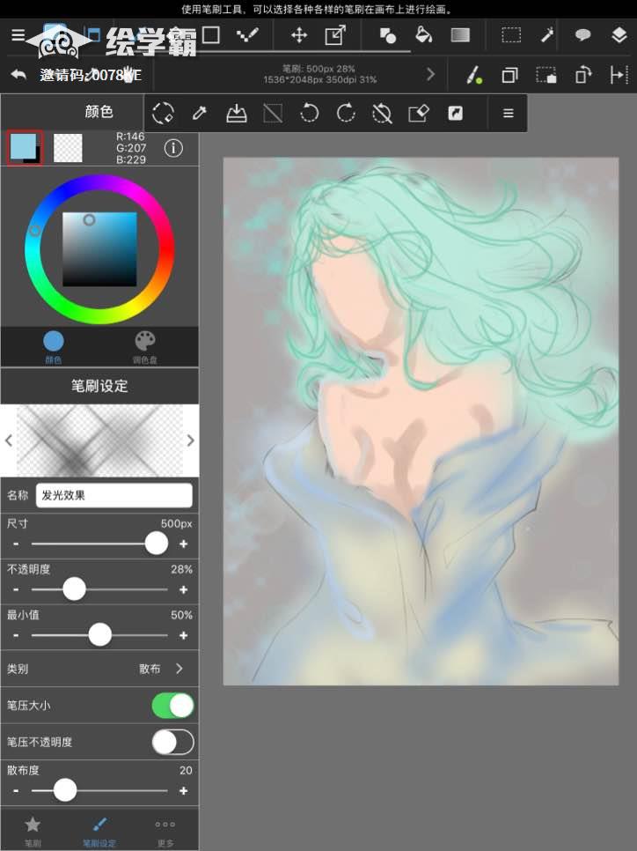Tap the invert selection icon
This screenshot has height=851, width=637.
[x=273, y=113]
